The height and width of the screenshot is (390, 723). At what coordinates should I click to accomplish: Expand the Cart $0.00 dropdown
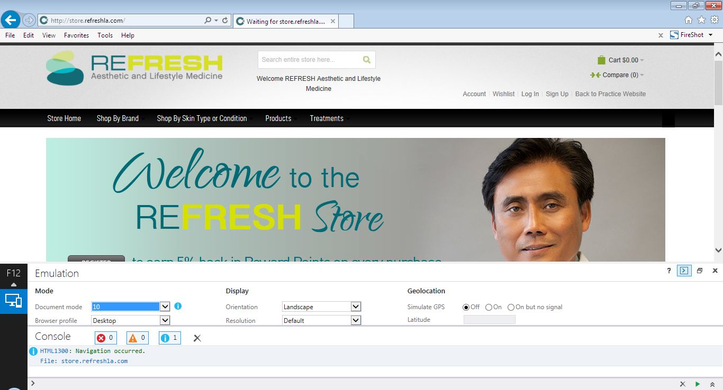point(642,60)
